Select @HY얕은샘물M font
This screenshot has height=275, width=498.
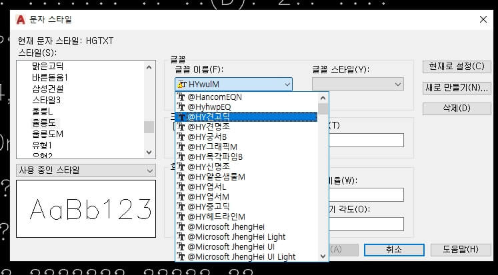(247, 176)
